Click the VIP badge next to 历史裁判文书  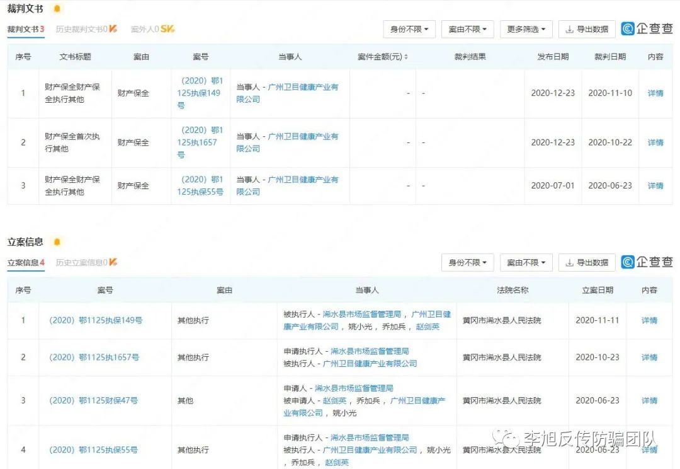[113, 29]
